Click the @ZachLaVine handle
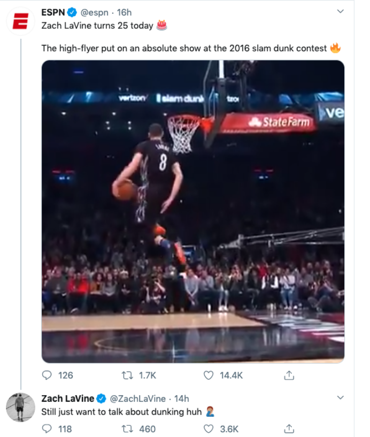Image resolution: width=370 pixels, height=437 pixels. [x=137, y=398]
